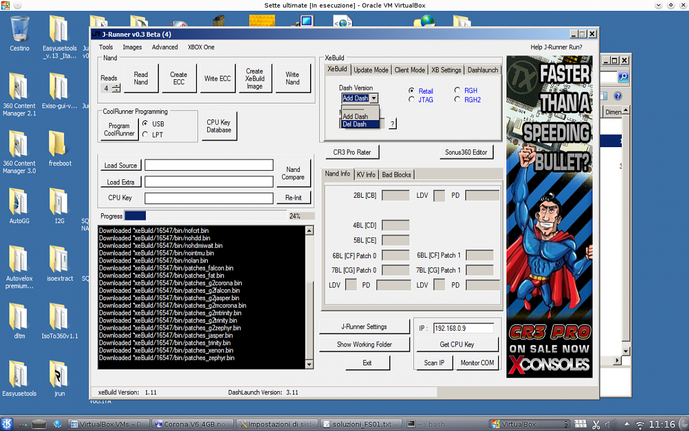Click the scissors clipboard tray icon
Screen dimensions: 689x431
point(596,424)
